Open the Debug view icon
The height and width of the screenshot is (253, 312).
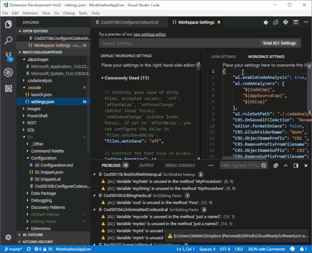tap(8, 72)
